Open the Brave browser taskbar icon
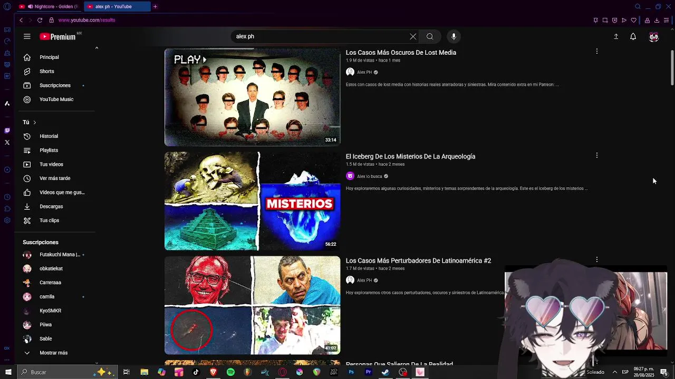Viewport: 675px width, 379px height. click(x=214, y=372)
